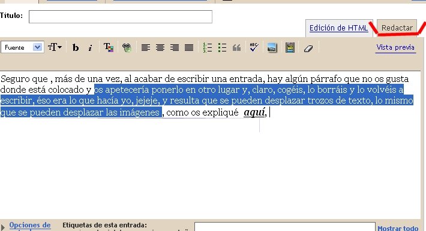Open the text size dropdown
This screenshot has height=231, width=426.
pos(55,47)
